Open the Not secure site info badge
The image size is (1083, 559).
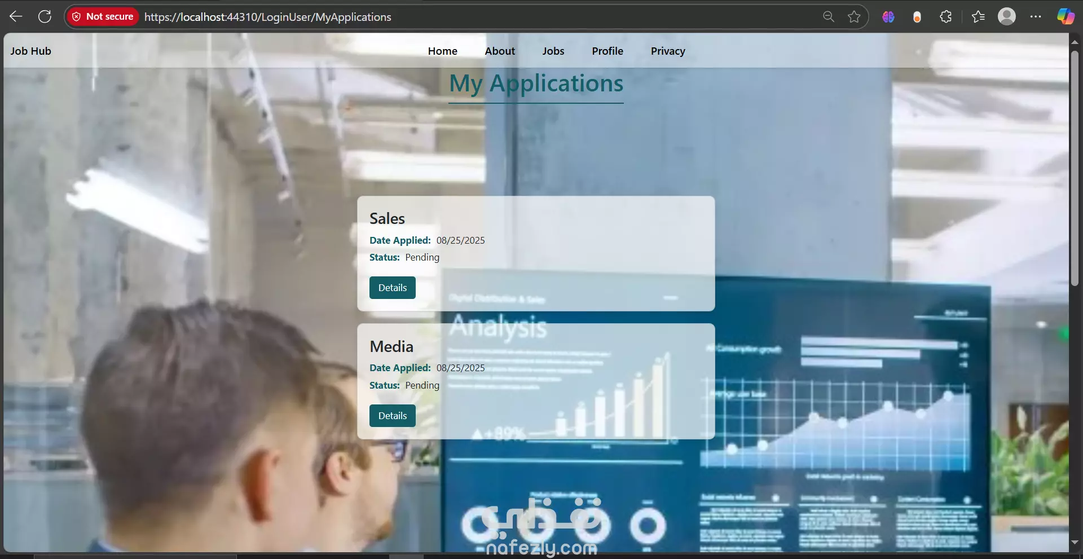coord(103,17)
